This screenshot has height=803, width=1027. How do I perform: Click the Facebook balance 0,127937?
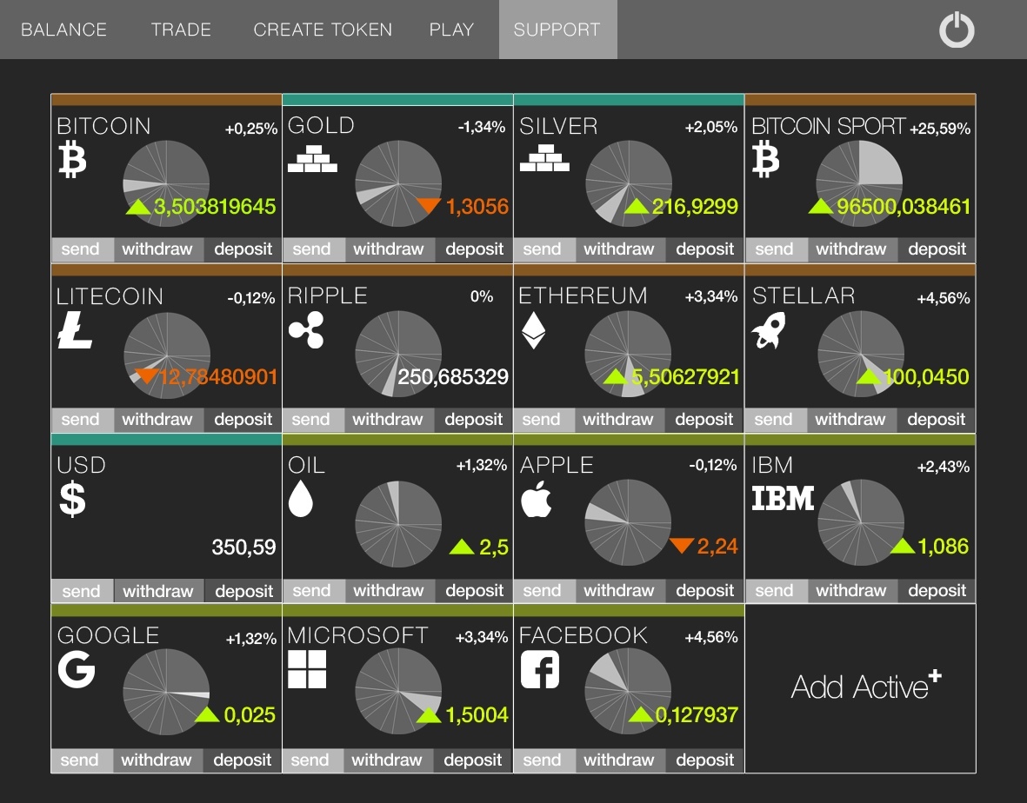(x=697, y=714)
